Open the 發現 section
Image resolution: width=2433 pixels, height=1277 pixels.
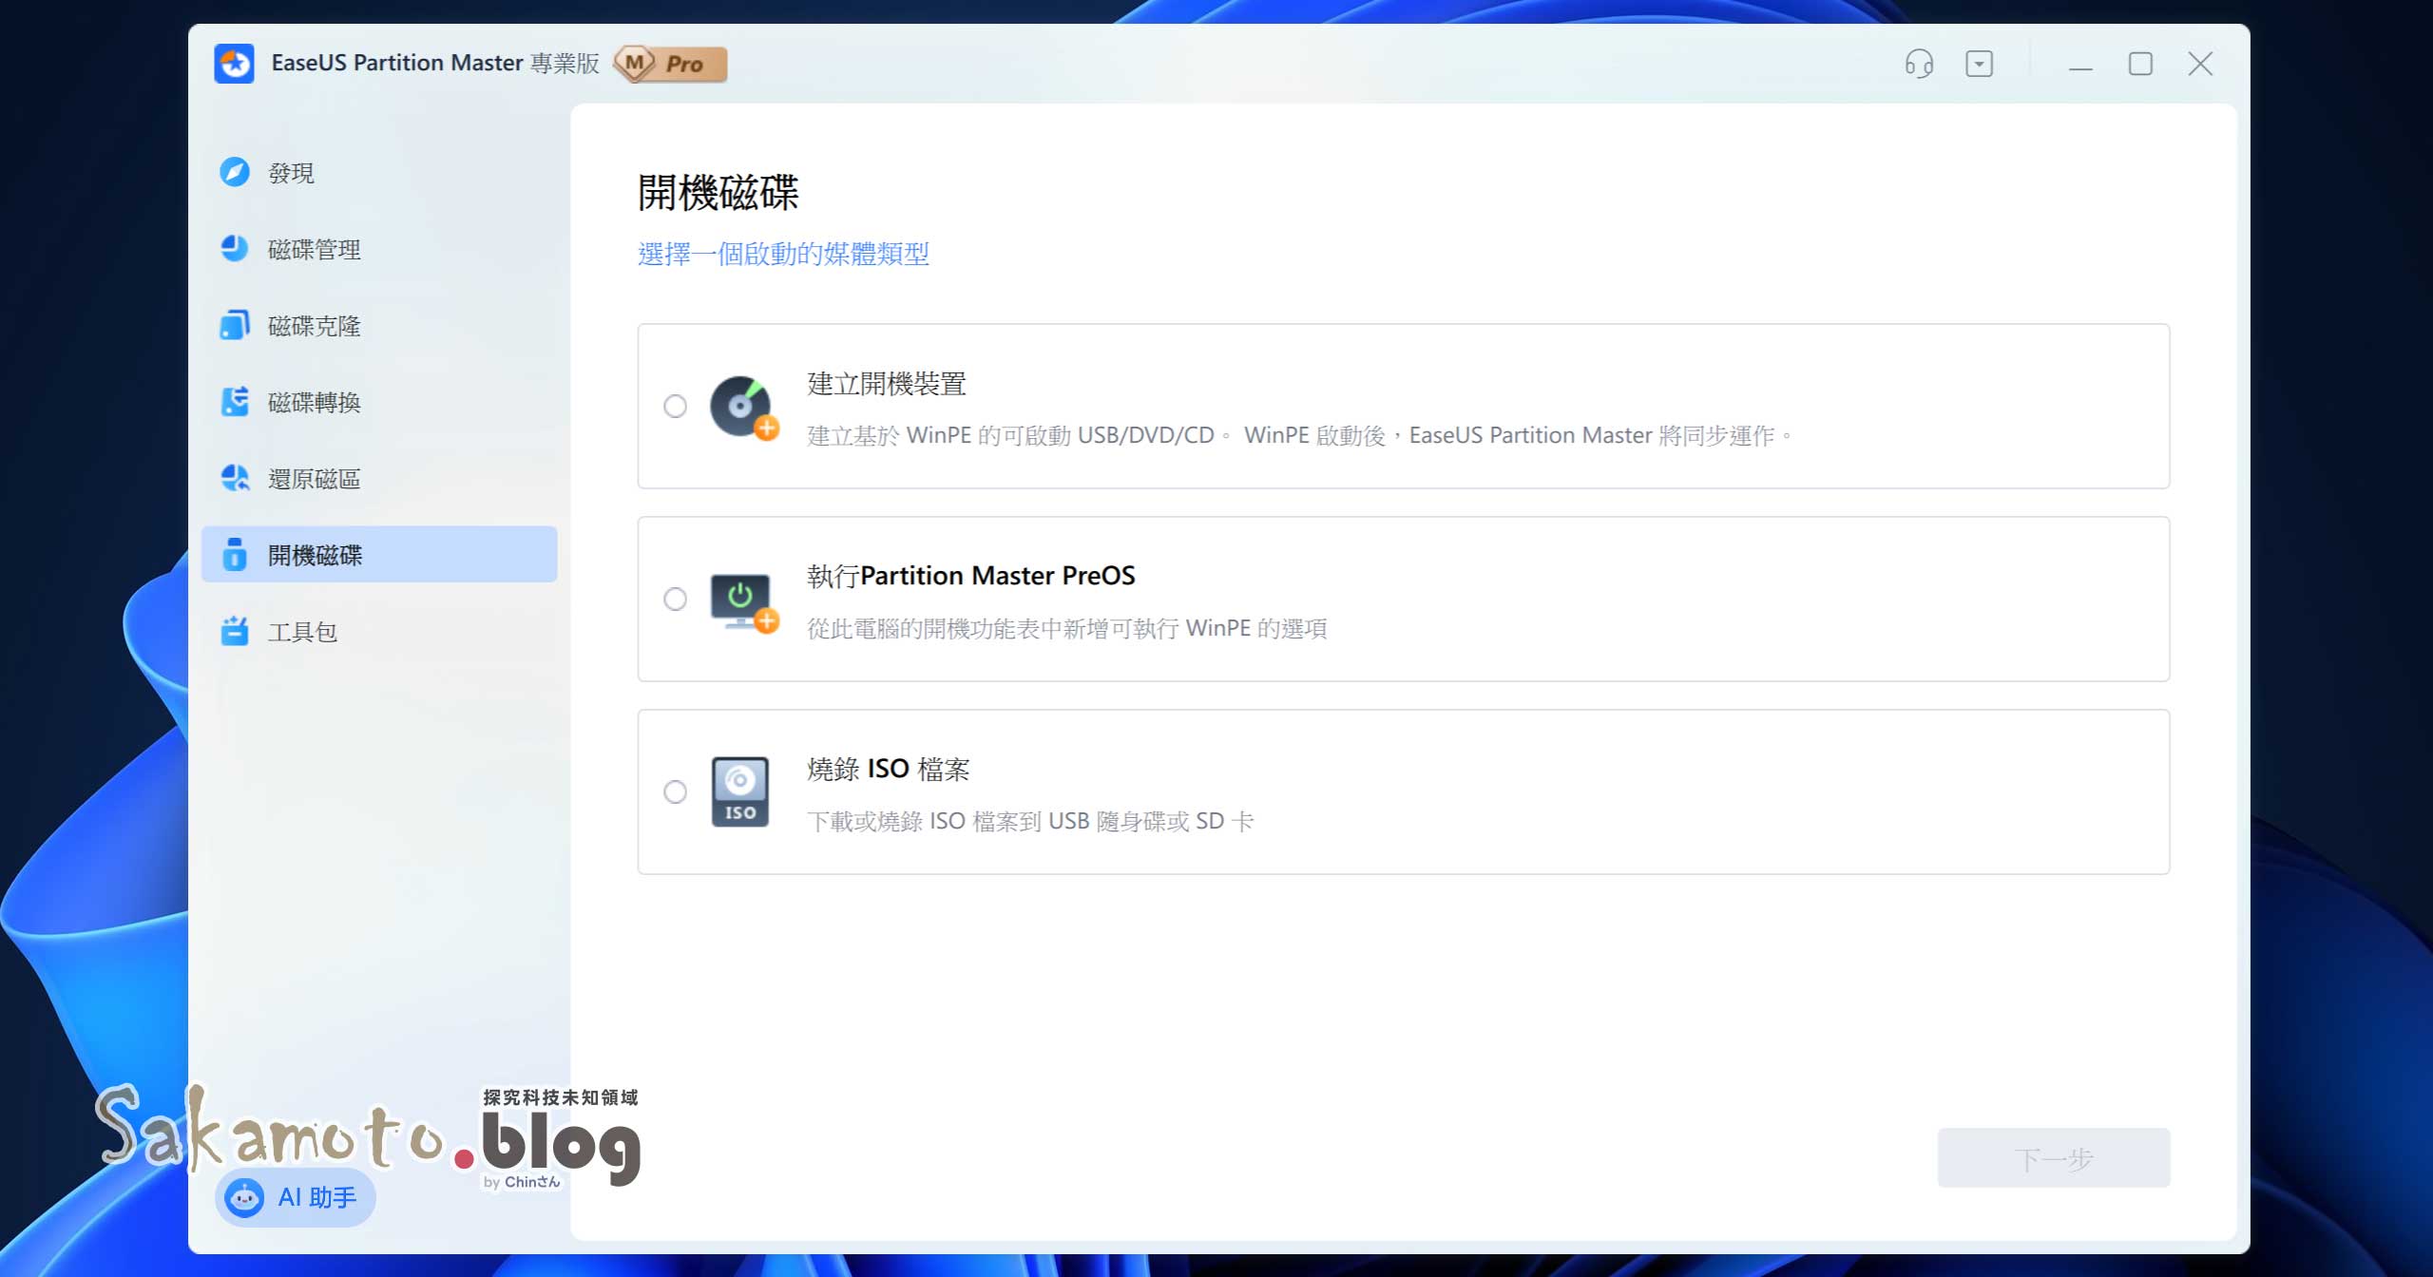click(x=378, y=172)
